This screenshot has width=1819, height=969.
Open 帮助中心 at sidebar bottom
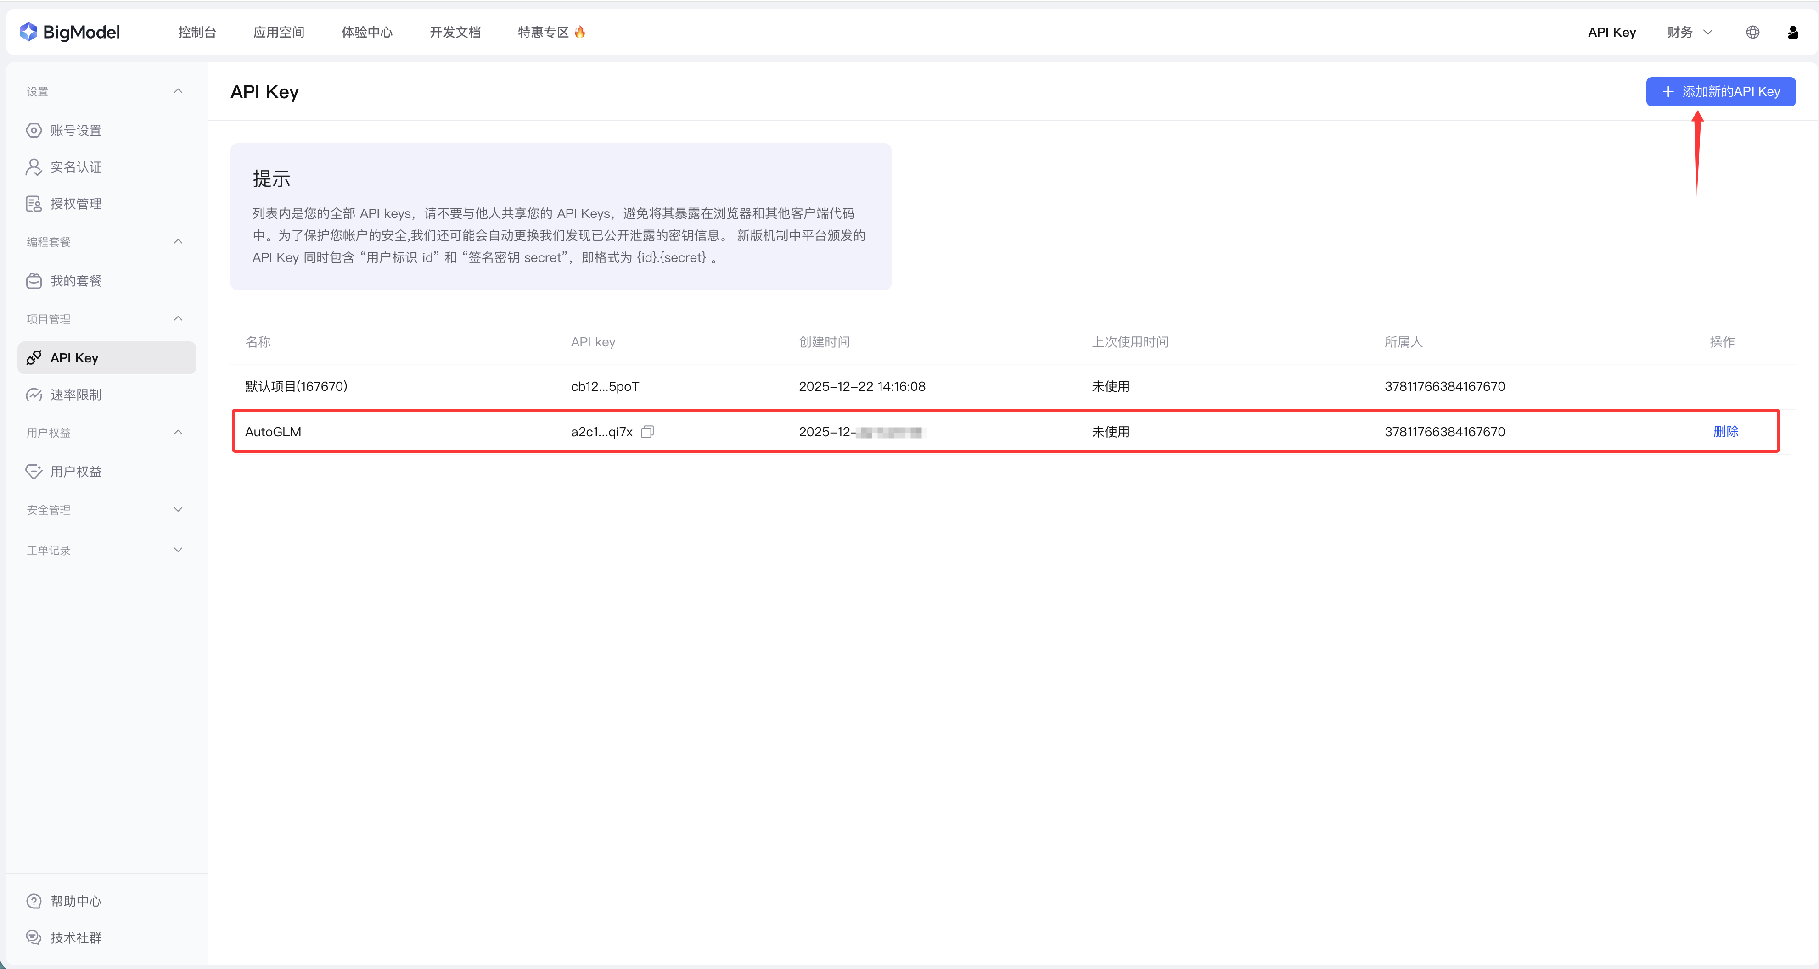point(76,901)
